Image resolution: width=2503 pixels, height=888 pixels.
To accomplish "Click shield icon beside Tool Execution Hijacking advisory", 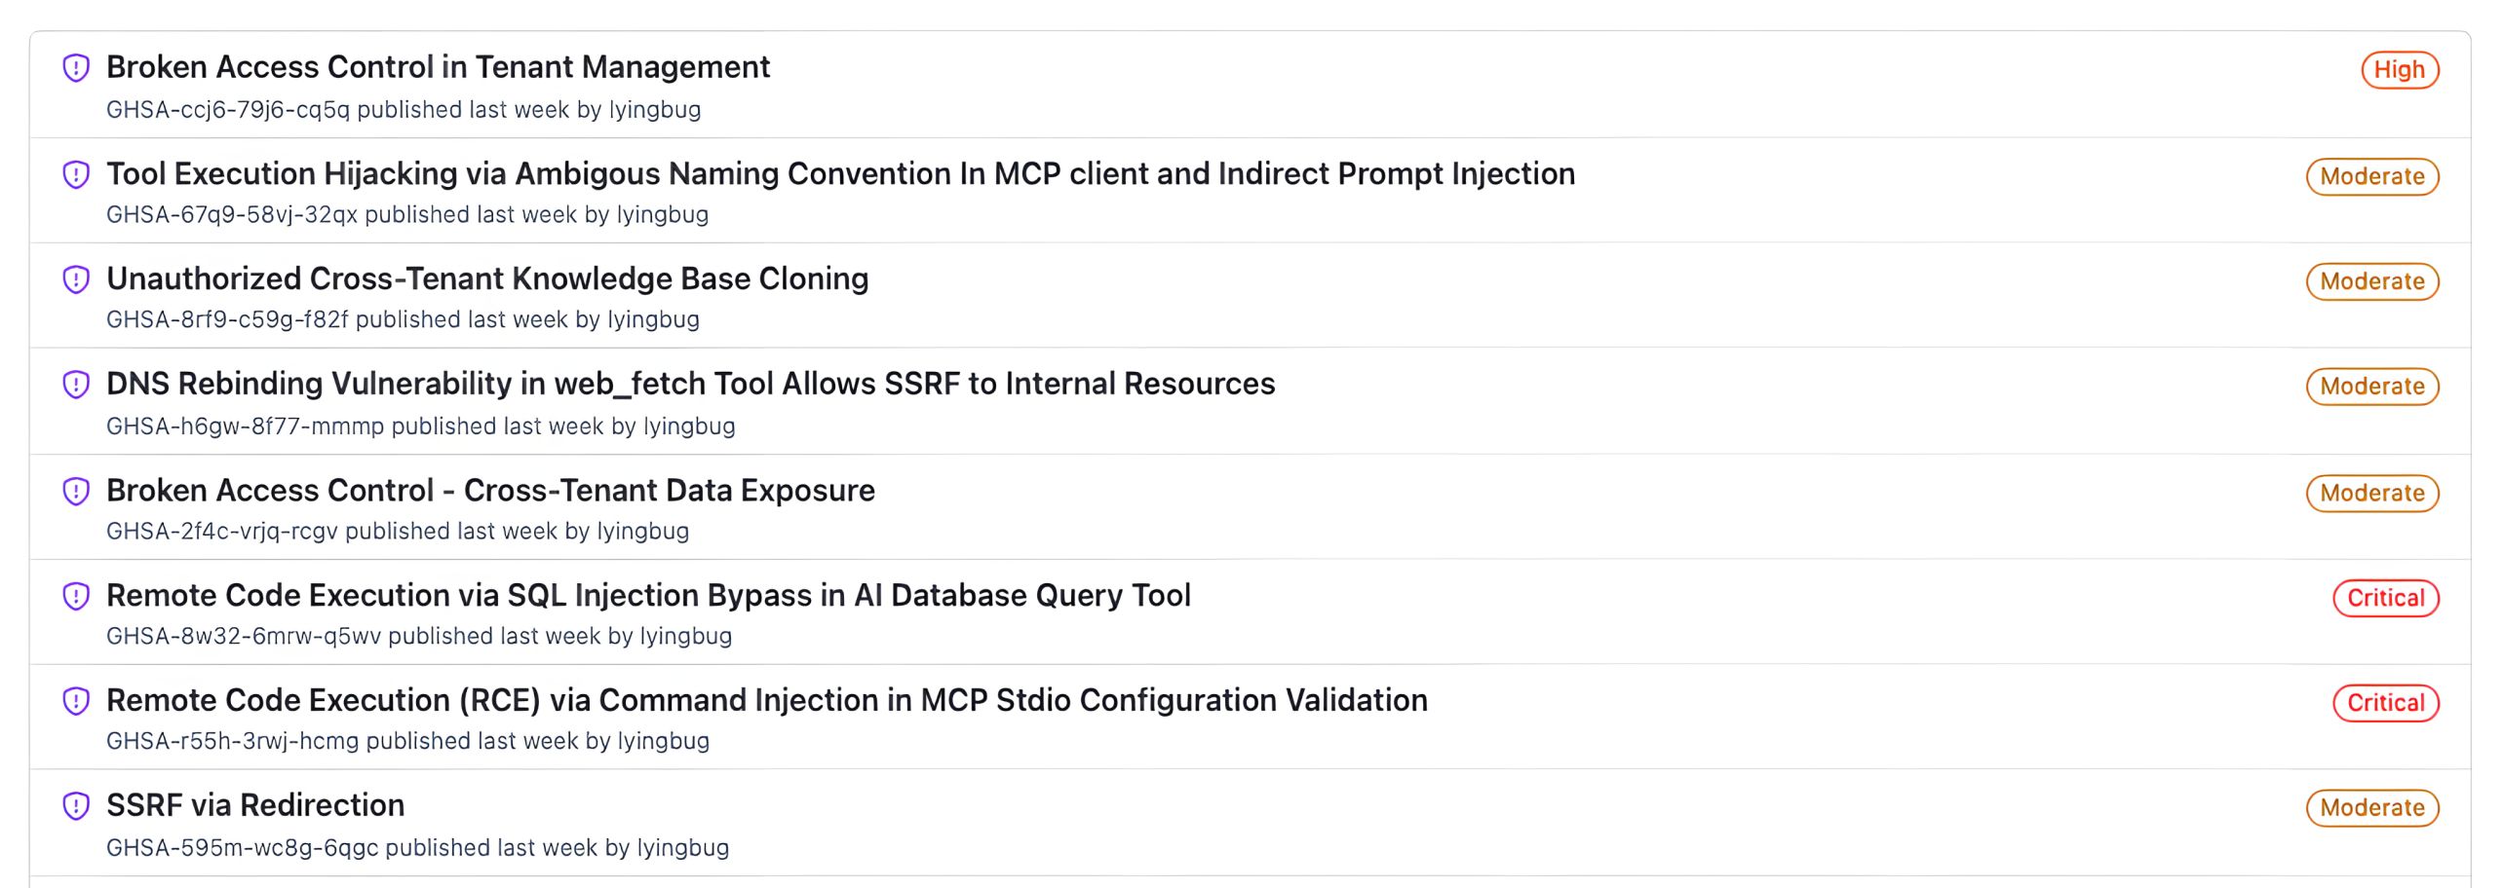I will (x=76, y=174).
